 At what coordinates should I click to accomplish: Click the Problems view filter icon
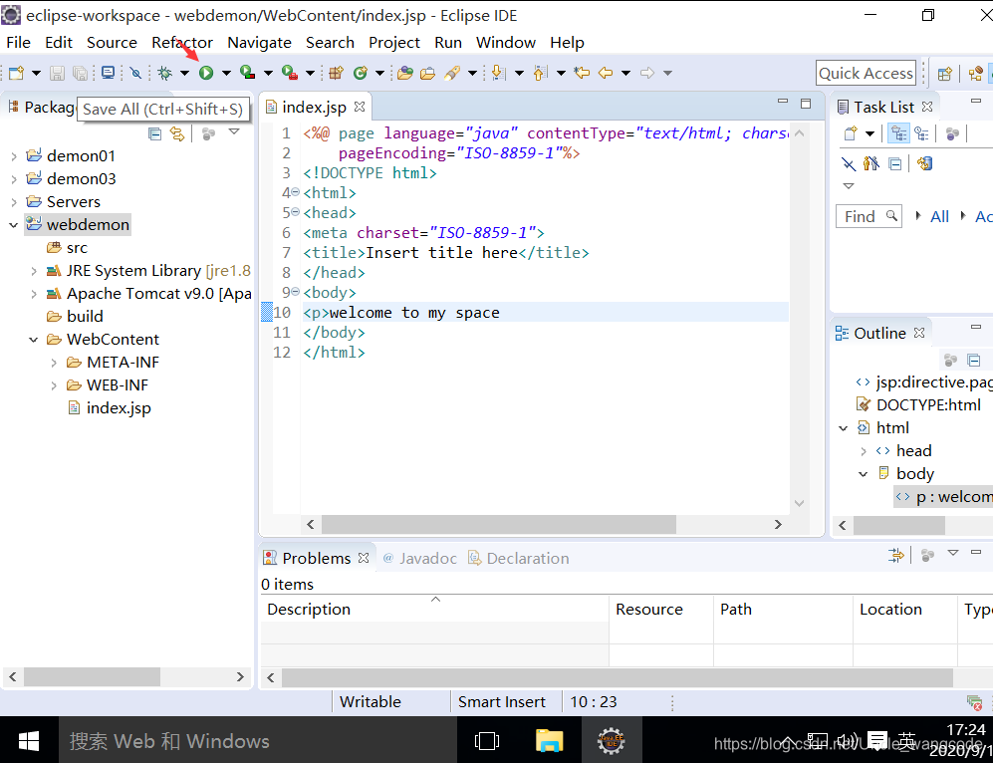(896, 555)
